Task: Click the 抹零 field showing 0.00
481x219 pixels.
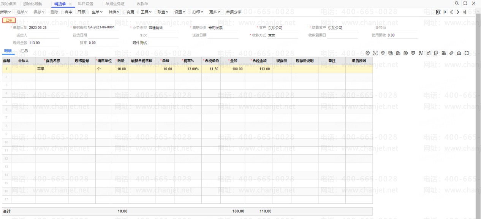Action: [x=103, y=43]
